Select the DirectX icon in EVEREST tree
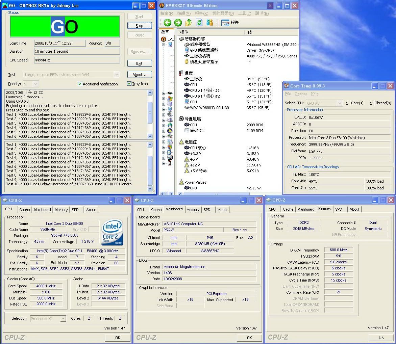The height and width of the screenshot is (344, 396). (170, 131)
